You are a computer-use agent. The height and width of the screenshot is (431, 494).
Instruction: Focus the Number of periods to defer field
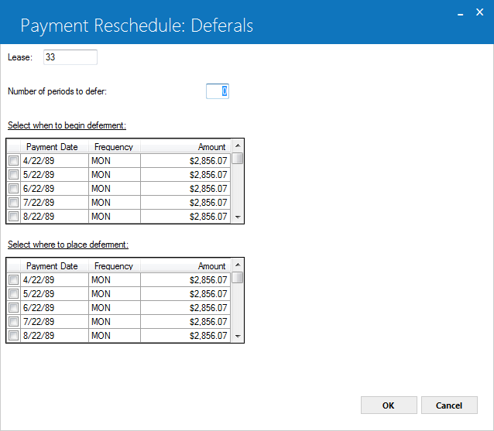click(218, 91)
